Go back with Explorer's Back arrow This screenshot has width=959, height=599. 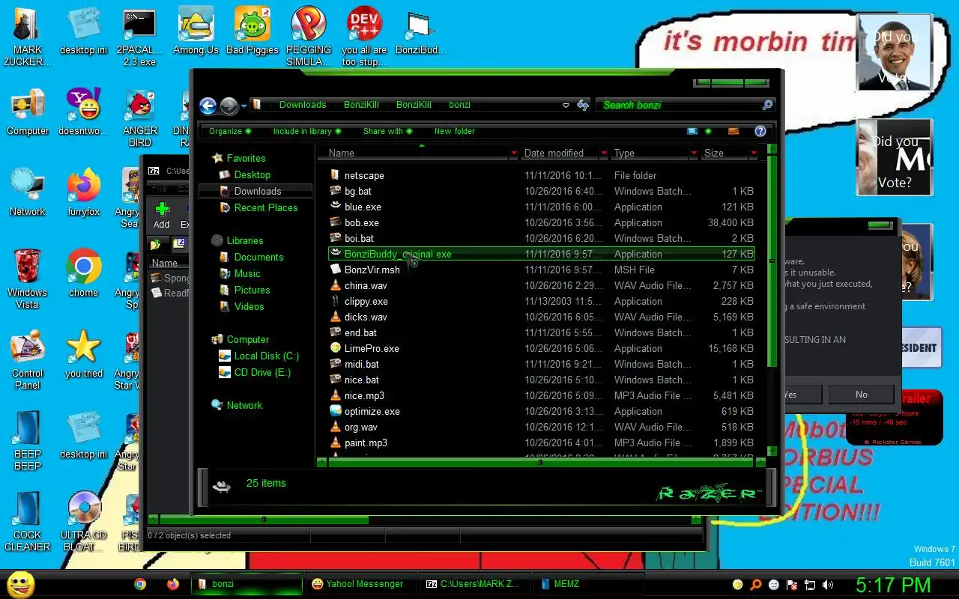pos(208,106)
